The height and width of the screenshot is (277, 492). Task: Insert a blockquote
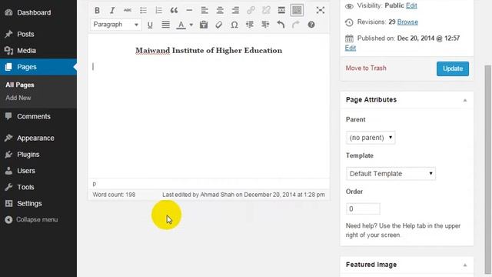click(x=174, y=10)
